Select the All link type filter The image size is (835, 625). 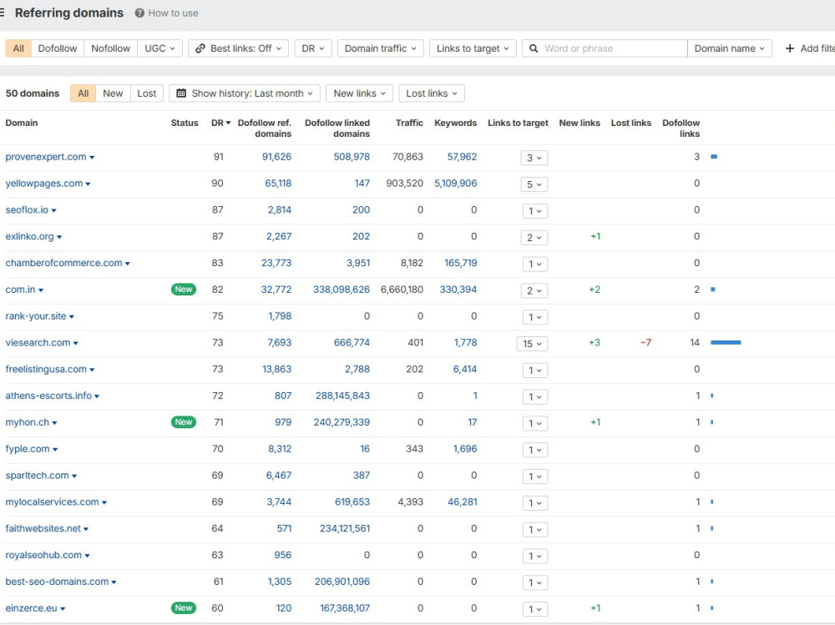pos(18,48)
